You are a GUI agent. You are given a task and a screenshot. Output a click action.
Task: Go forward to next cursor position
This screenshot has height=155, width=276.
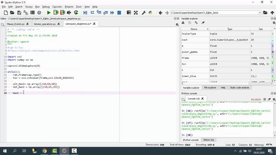[167, 12]
